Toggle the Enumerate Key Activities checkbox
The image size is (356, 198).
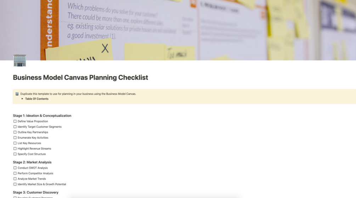(15, 138)
